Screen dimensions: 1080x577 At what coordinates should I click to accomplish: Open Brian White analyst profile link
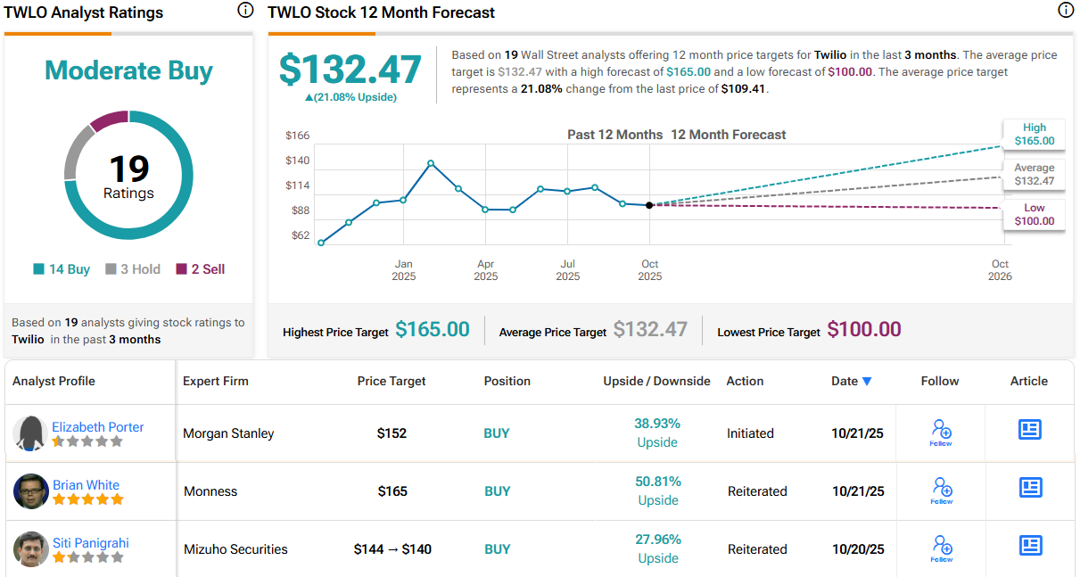[86, 485]
